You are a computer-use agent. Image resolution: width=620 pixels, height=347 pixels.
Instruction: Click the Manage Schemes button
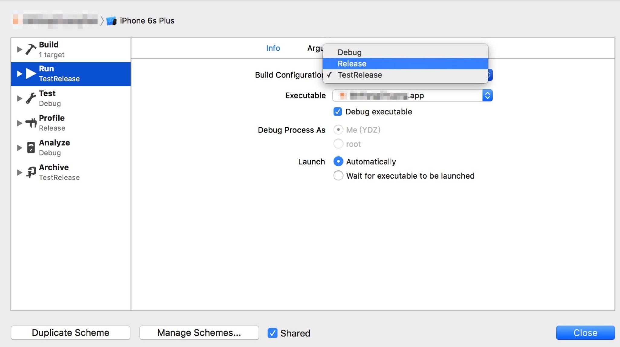click(x=199, y=333)
